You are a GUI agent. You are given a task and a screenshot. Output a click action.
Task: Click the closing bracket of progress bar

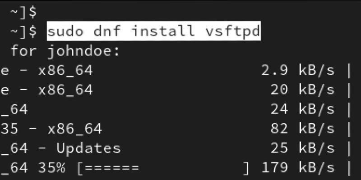coord(246,168)
